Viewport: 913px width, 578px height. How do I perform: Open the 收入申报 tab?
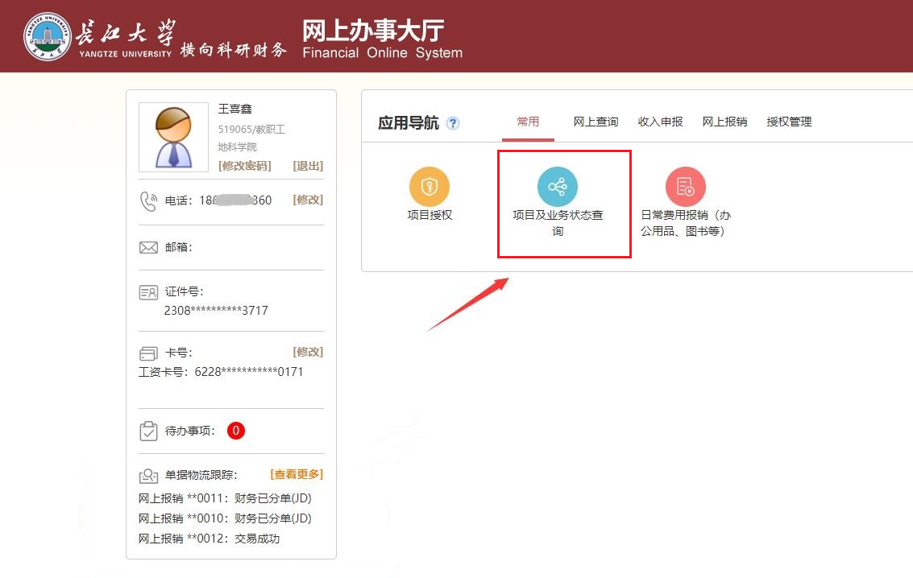pyautogui.click(x=660, y=122)
